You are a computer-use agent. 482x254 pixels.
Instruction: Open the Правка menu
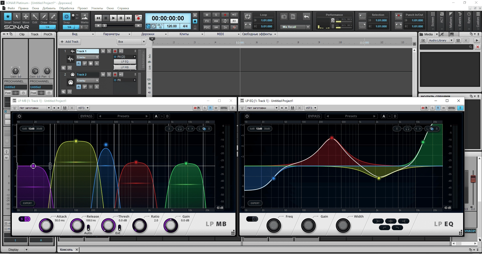(x=23, y=8)
